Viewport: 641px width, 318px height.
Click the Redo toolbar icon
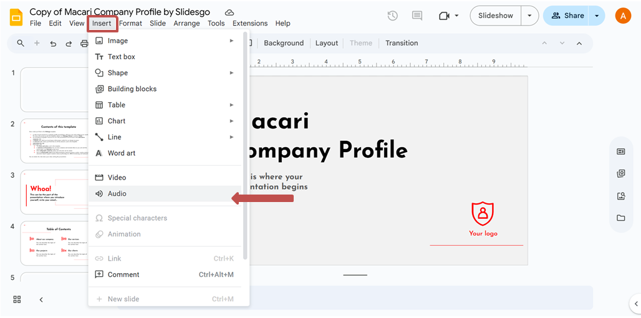click(x=69, y=43)
